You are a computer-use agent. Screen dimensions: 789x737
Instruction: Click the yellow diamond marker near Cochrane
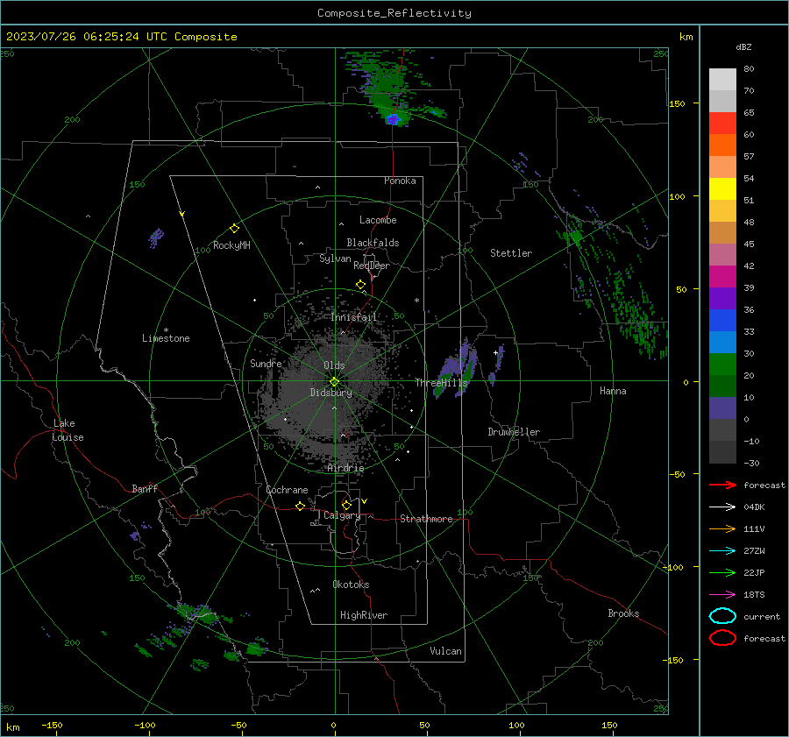301,506
